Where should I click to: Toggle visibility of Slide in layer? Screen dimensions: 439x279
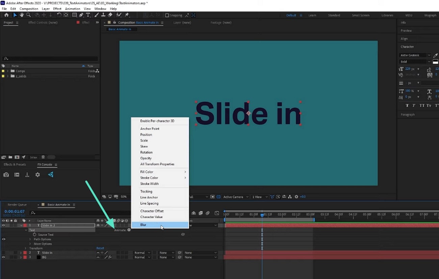[4, 253]
